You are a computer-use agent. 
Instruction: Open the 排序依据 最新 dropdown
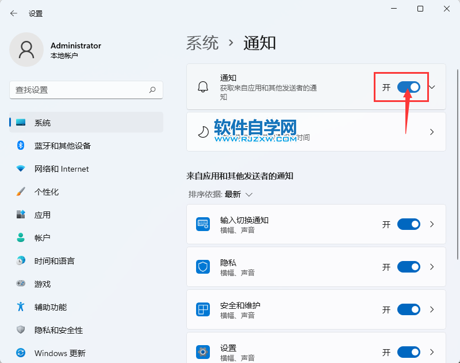click(x=240, y=194)
